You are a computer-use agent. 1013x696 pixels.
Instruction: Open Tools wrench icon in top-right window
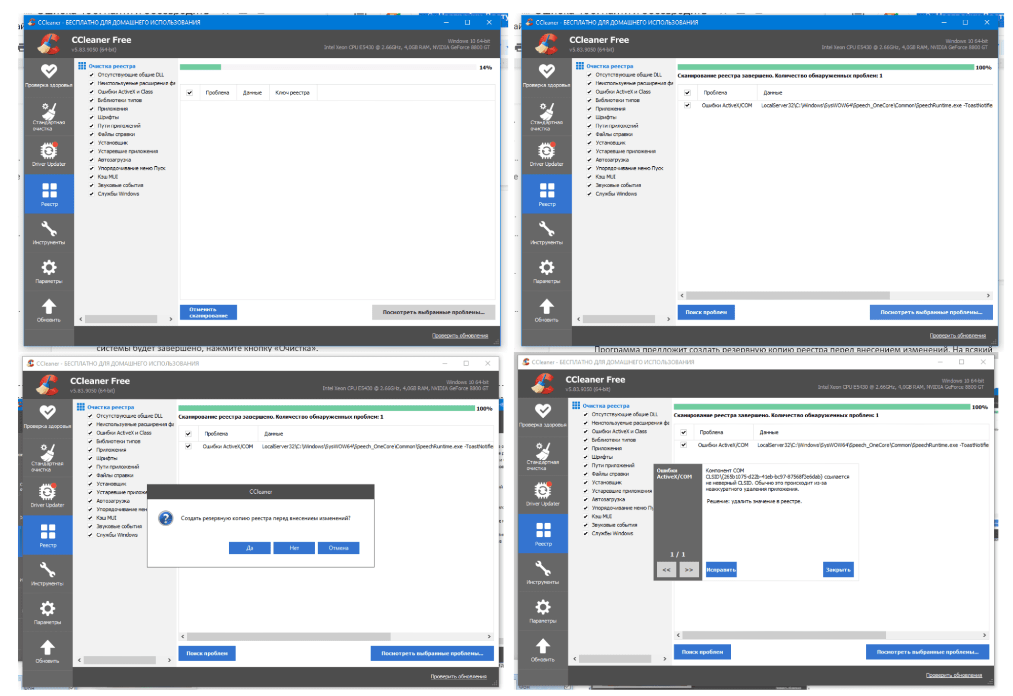point(546,229)
